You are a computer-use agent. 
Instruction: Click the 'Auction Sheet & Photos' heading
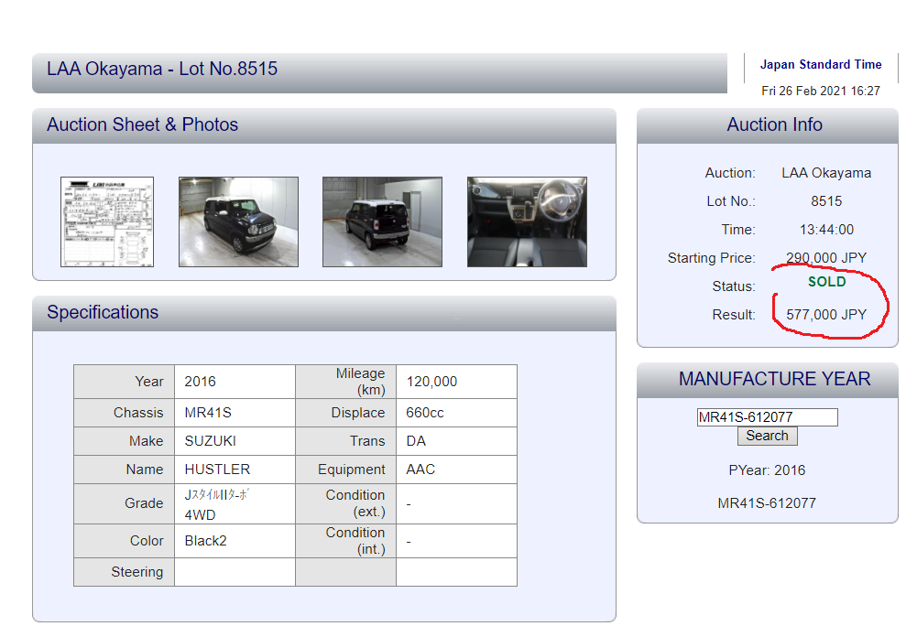143,124
